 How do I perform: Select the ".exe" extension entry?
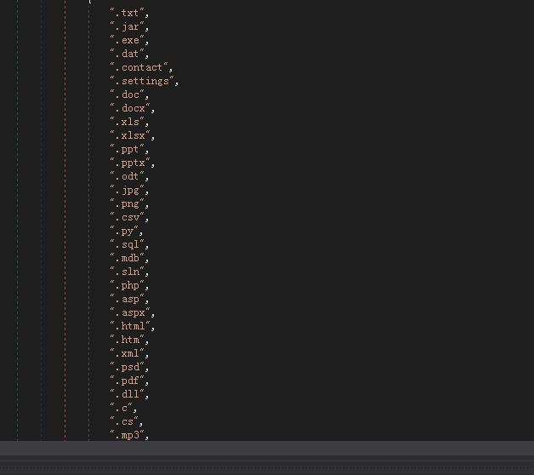[127, 41]
